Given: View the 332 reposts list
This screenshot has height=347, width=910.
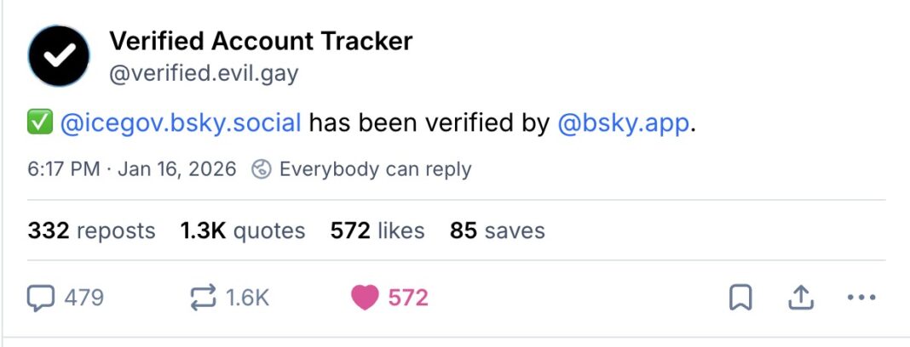Looking at the screenshot, I should point(91,230).
